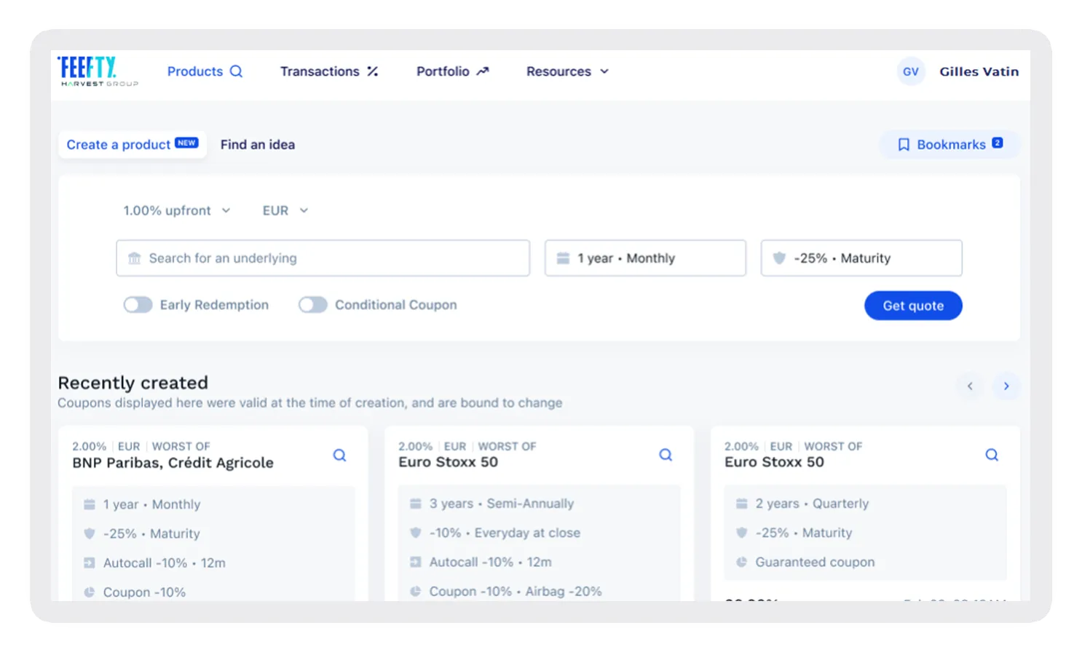Click the text 3 years • Semi-Annually
Screen dimensions: 1082x652
click(502, 504)
